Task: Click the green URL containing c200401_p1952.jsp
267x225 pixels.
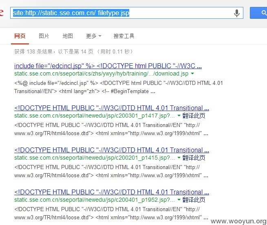Action: click(x=95, y=200)
